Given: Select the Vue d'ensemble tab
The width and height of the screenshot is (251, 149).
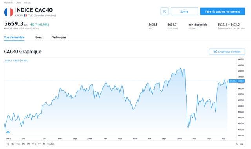Looking at the screenshot, I should tap(14, 38).
